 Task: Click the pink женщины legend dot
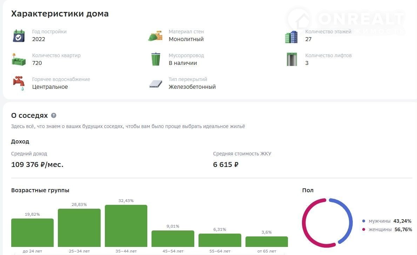pos(364,230)
